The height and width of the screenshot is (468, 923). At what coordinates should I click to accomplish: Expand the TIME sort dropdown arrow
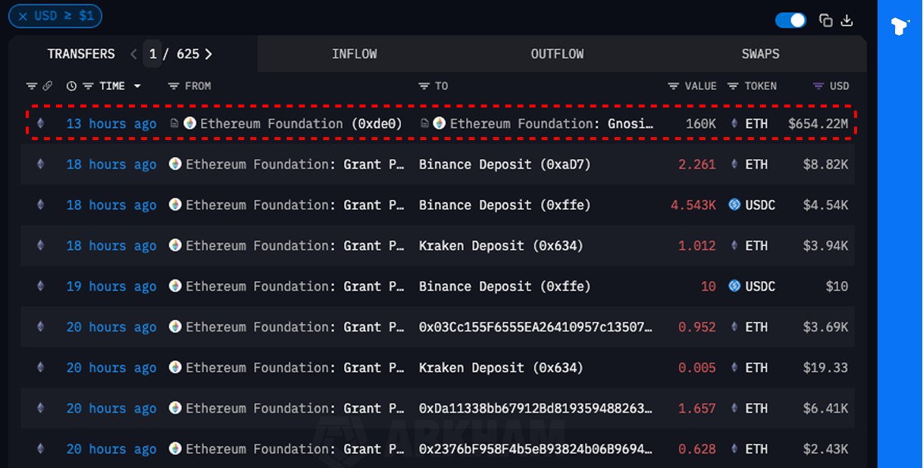(x=137, y=86)
